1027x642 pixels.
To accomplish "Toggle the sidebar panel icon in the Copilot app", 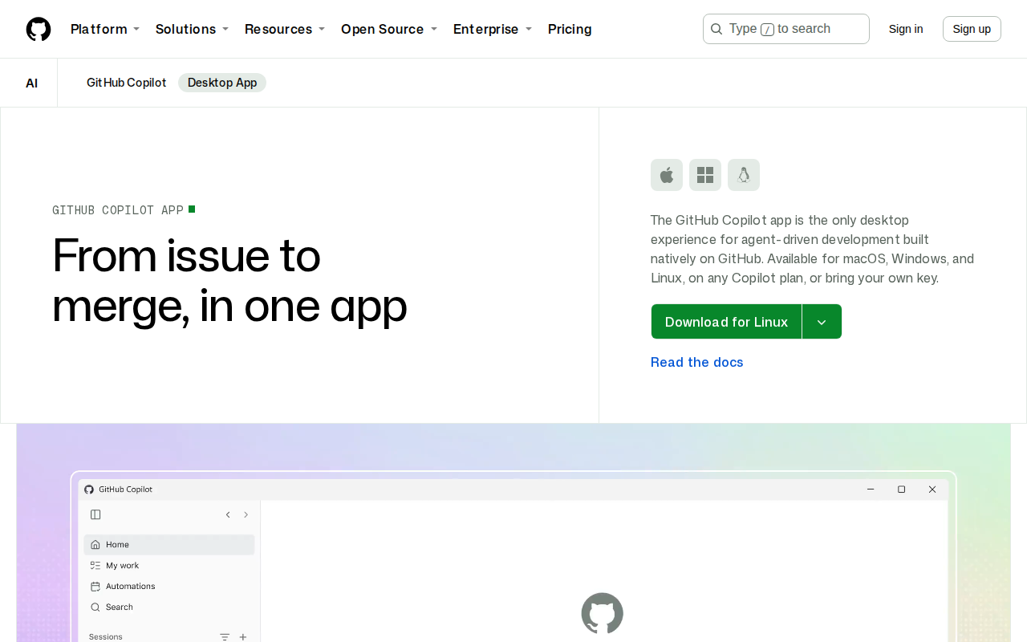I will [95, 514].
